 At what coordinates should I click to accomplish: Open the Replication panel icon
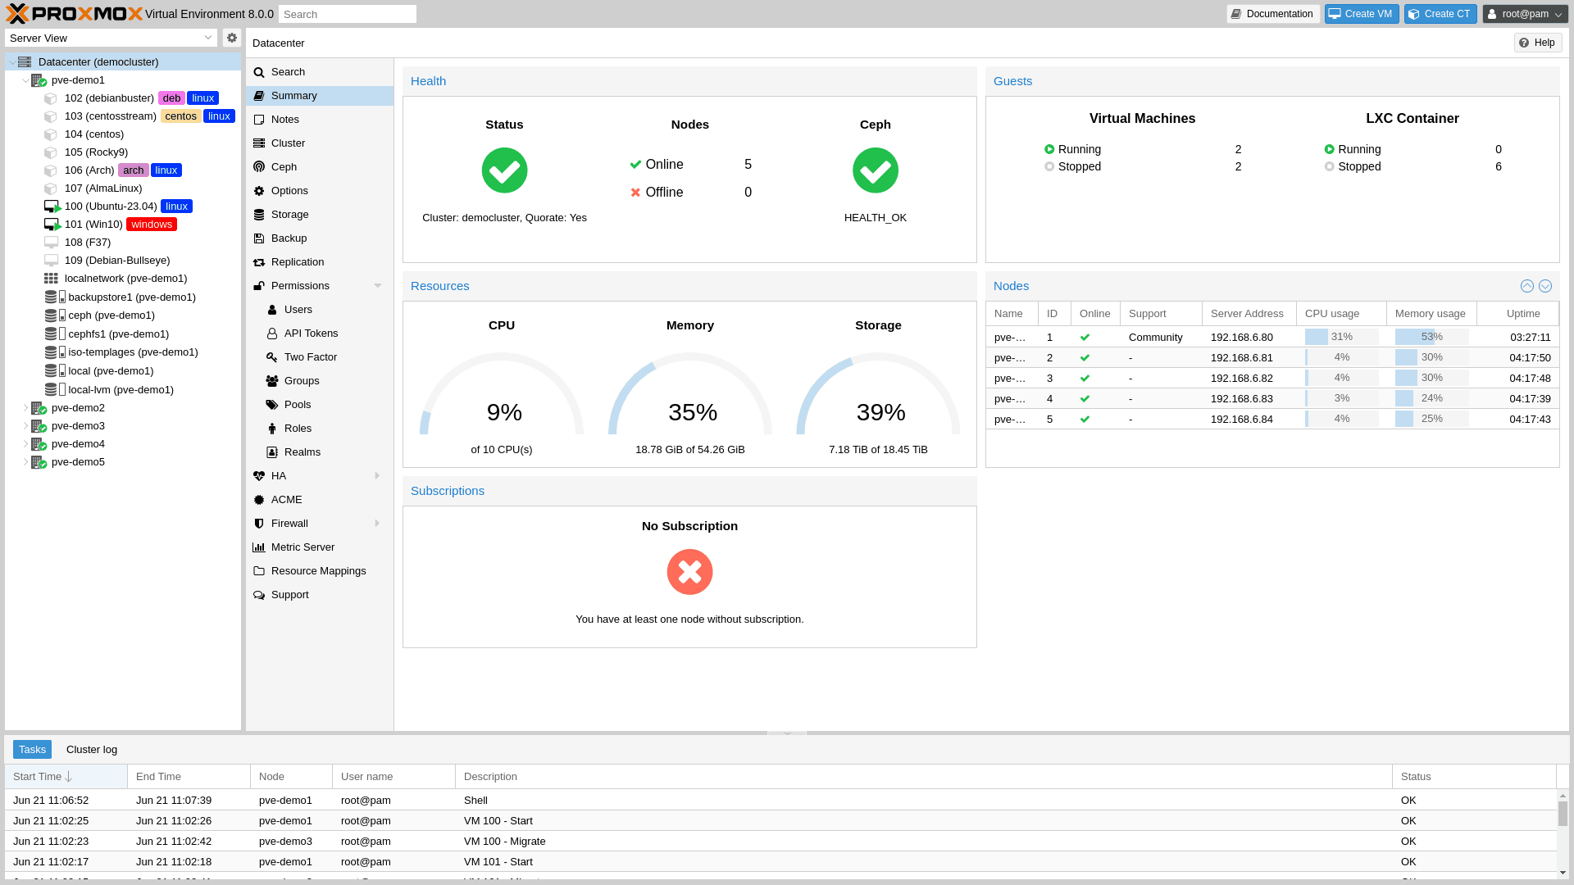coord(259,261)
